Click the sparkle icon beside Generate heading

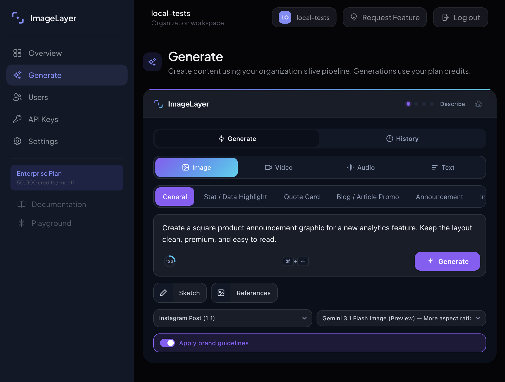tap(152, 62)
